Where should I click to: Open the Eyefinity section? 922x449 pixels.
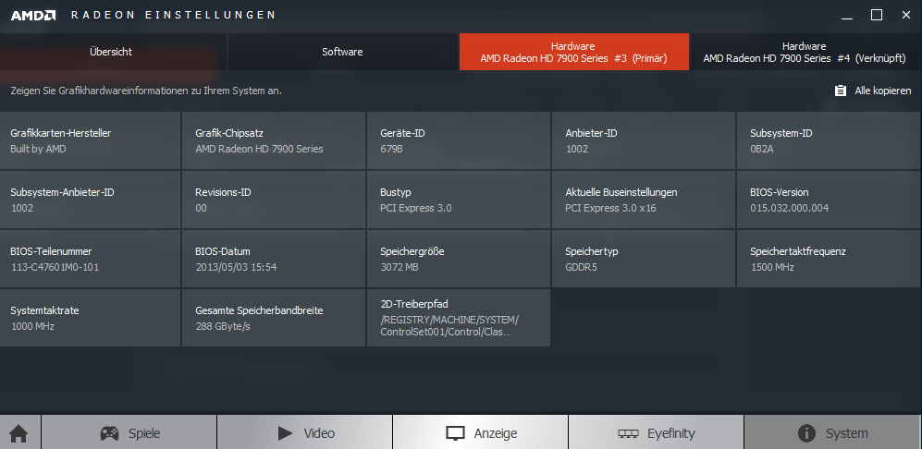[x=657, y=433]
